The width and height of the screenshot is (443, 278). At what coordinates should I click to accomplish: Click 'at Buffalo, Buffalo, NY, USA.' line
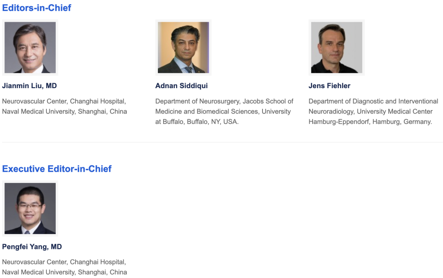(197, 122)
